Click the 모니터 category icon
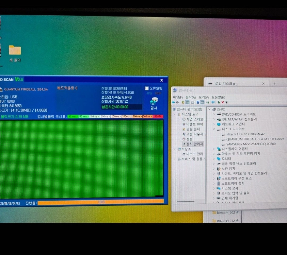The height and width of the screenshot is (255, 287). (x=219, y=159)
